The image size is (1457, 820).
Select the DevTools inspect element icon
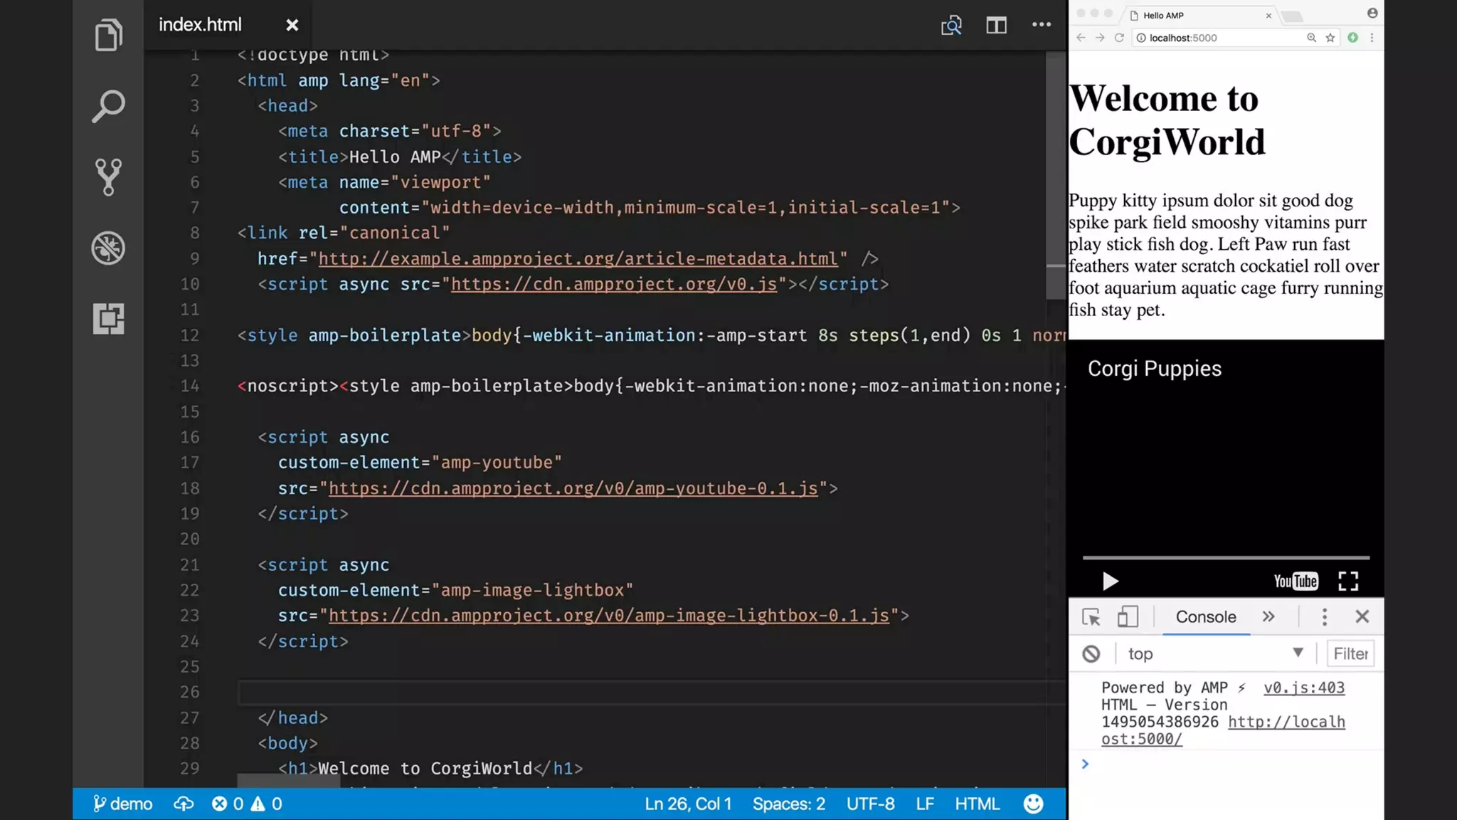pyautogui.click(x=1091, y=617)
